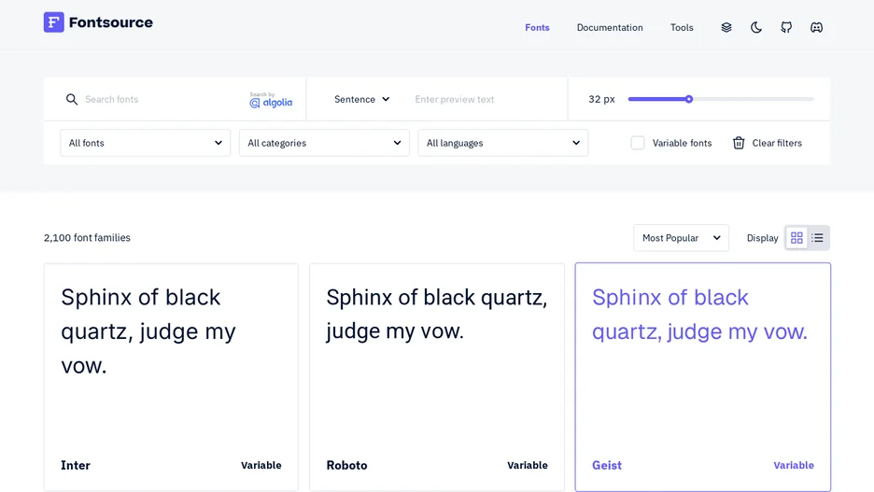Click the Variable fonts label text
Screen dimensions: 874x492
coord(683,143)
